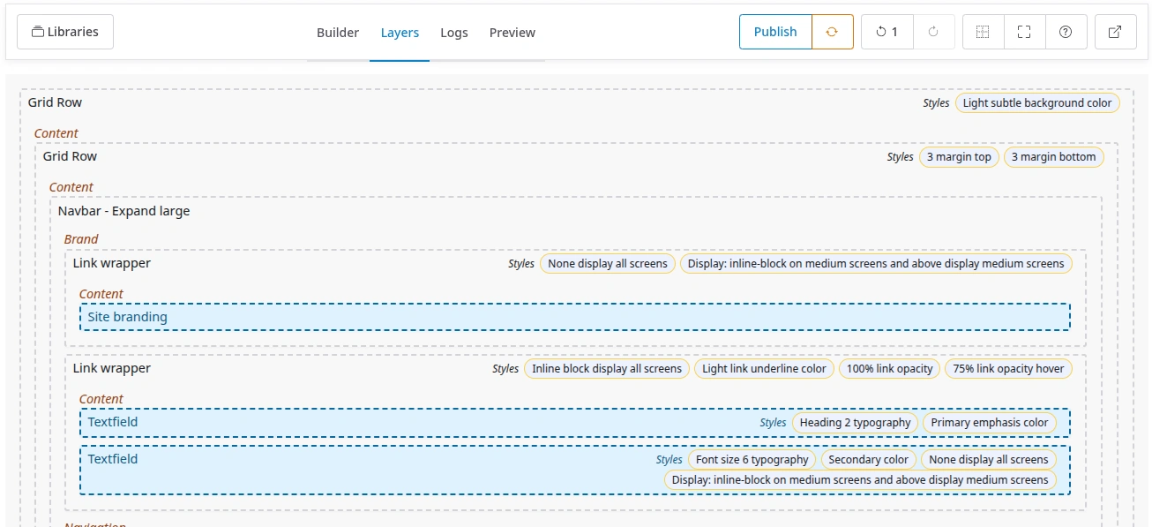Image resolution: width=1152 pixels, height=527 pixels.
Task: Click the Publish button
Action: pos(775,32)
